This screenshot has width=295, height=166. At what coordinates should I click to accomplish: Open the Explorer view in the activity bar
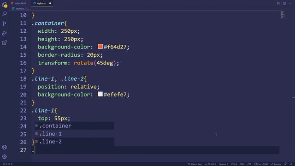point(5,5)
